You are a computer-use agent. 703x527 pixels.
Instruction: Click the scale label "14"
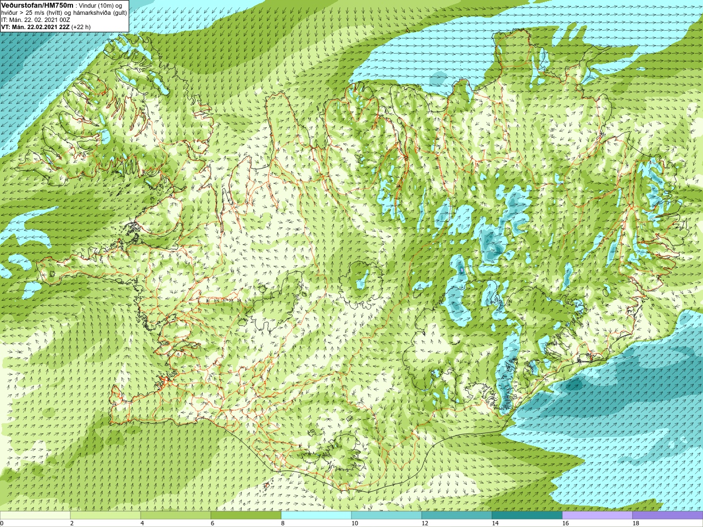pyautogui.click(x=495, y=523)
